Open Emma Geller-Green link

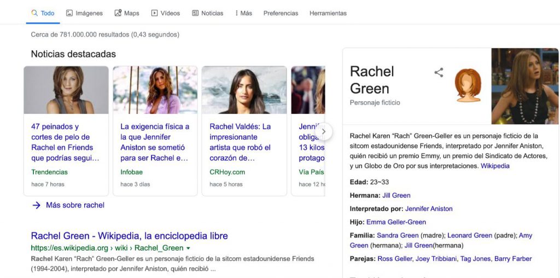click(x=396, y=222)
